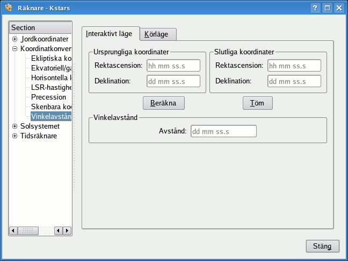
Task: Switch to the Körläge tab
Action: click(x=158, y=34)
